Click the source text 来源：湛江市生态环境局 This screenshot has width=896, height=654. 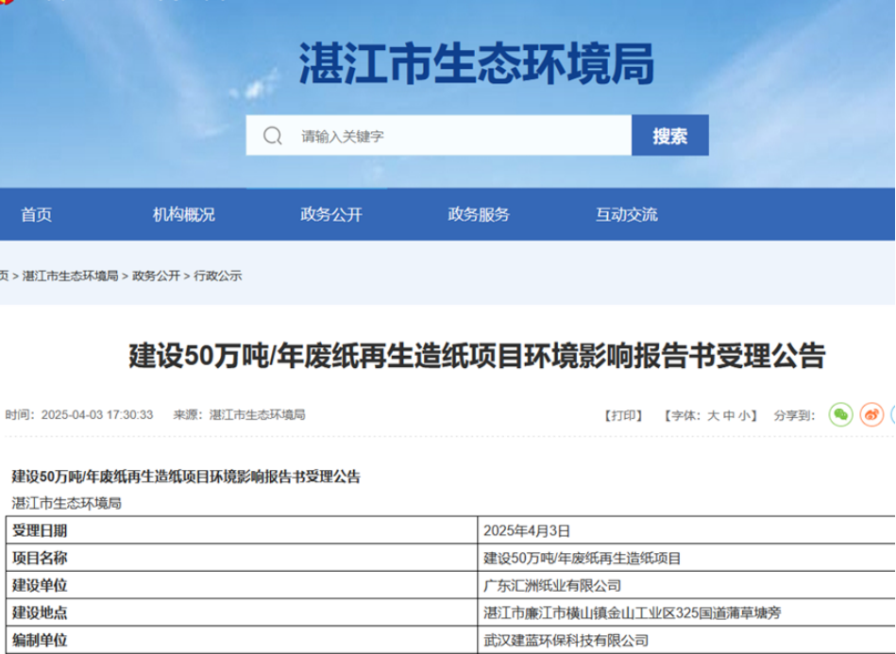pos(240,414)
